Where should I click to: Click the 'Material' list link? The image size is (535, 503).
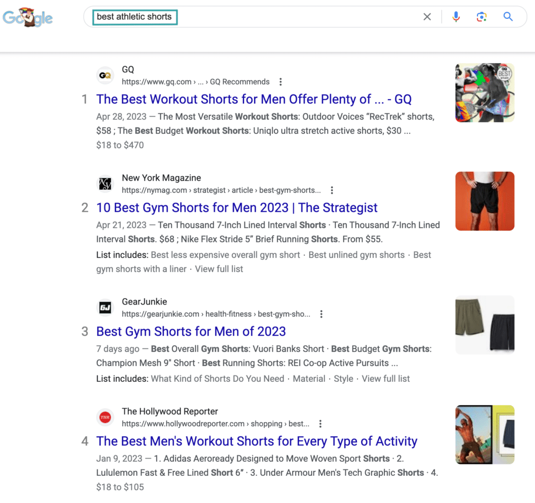point(309,379)
